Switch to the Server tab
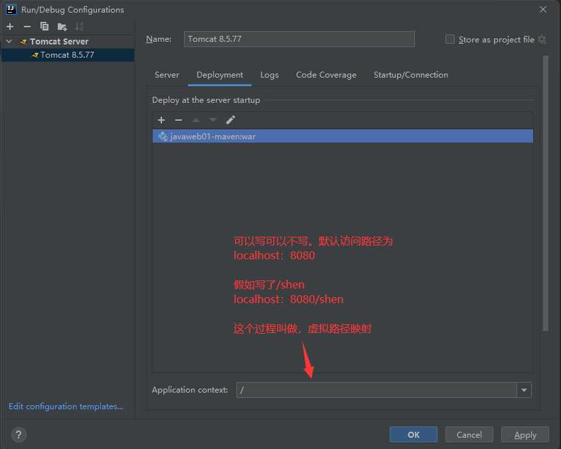The width and height of the screenshot is (561, 449). [167, 75]
